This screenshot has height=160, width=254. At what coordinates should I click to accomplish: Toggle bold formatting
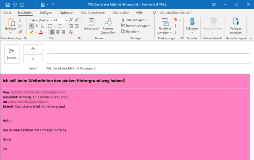pyautogui.click(x=31, y=26)
